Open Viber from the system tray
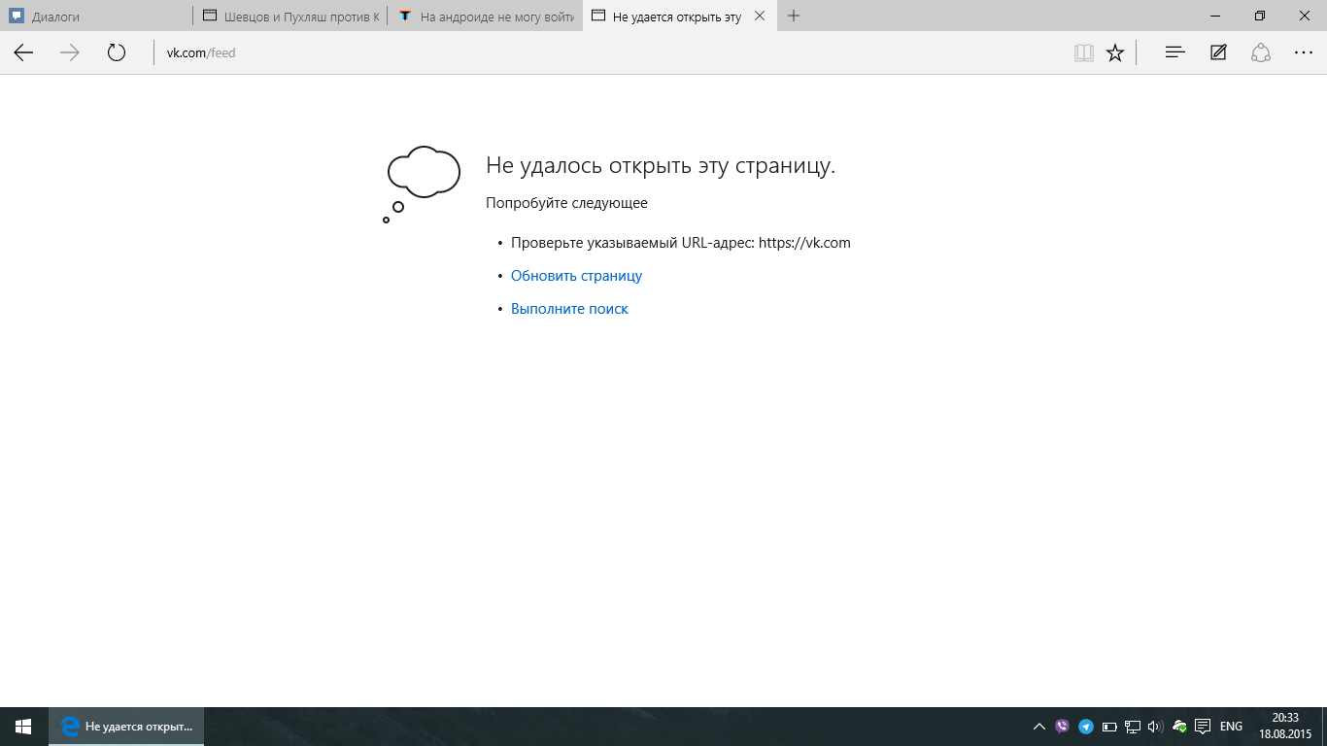The width and height of the screenshot is (1327, 746). click(1062, 727)
